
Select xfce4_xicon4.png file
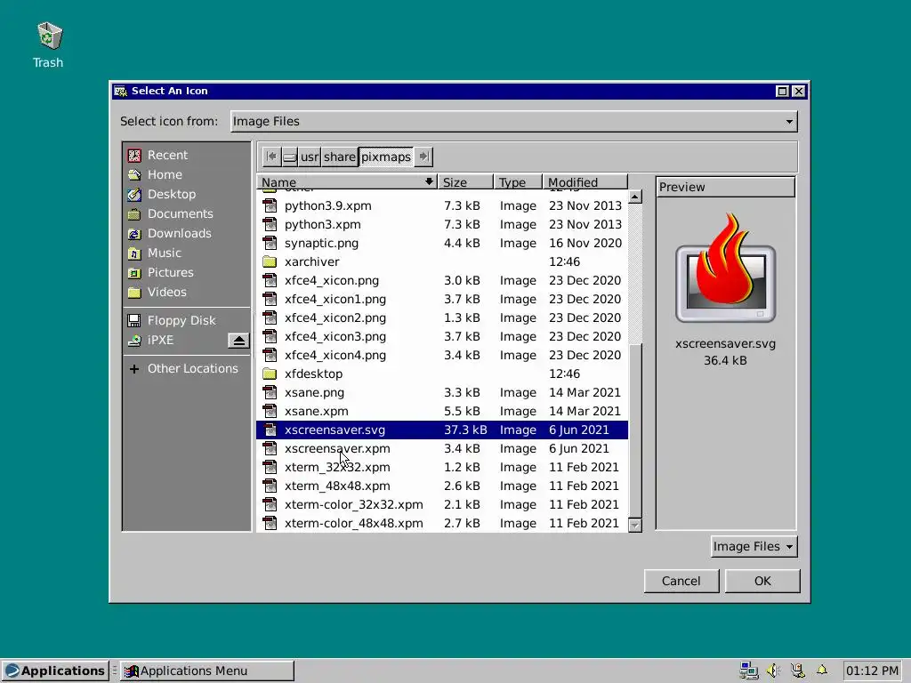point(441,355)
